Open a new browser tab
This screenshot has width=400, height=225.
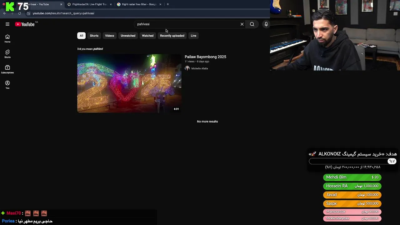168,4
